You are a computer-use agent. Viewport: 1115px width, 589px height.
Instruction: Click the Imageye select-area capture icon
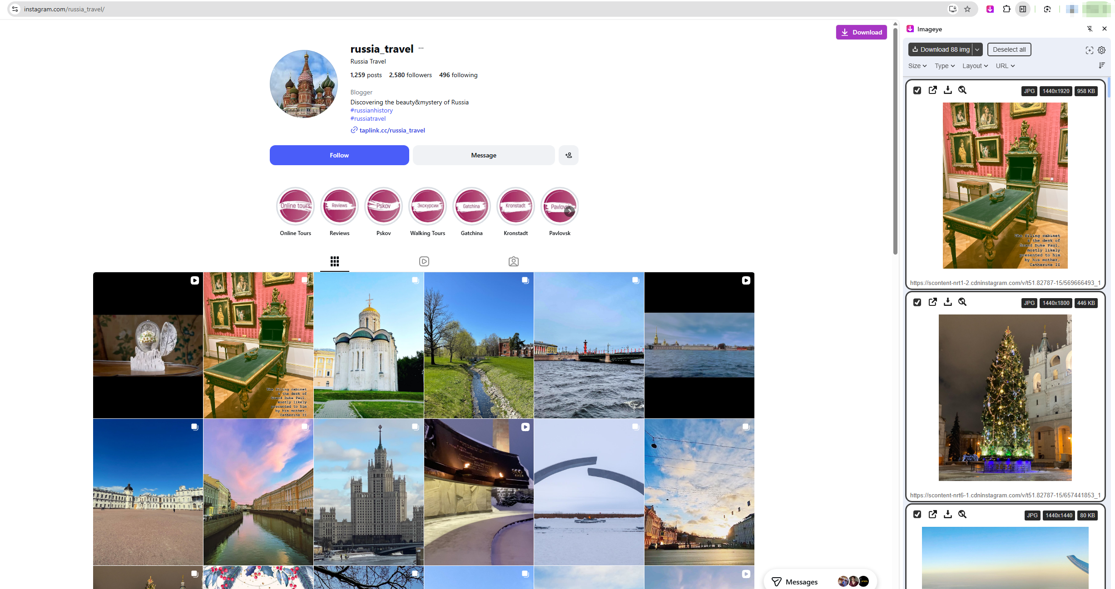coord(1089,50)
